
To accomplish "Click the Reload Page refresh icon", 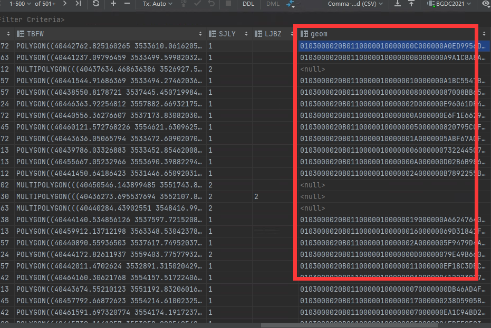I will pyautogui.click(x=95, y=4).
